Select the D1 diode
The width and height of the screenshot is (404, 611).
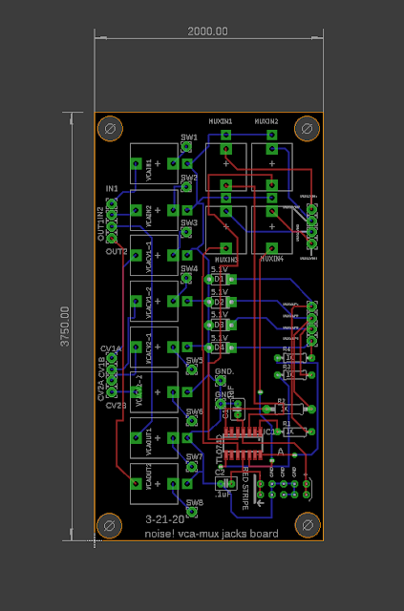[x=221, y=280]
